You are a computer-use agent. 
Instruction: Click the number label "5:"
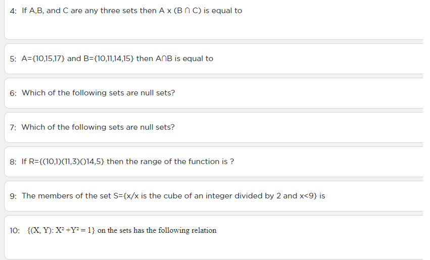[13, 59]
